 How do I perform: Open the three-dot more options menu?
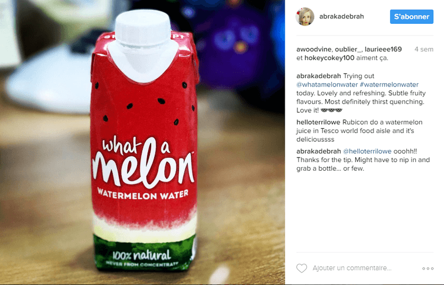(427, 268)
